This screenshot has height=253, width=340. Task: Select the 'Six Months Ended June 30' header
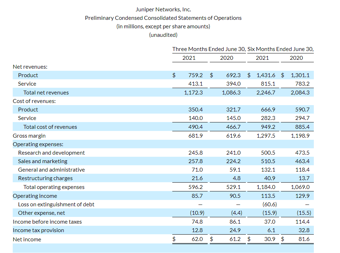(x=281, y=49)
